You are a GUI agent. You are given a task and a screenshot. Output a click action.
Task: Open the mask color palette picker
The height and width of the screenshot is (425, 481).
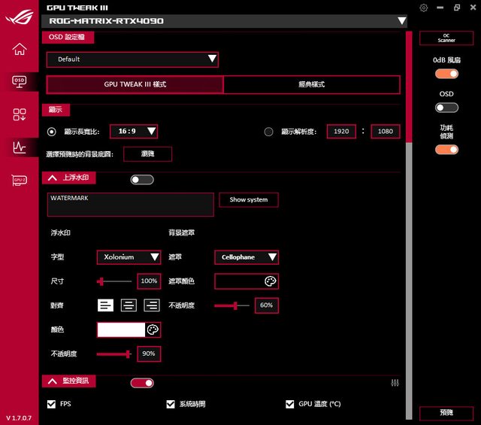click(271, 281)
